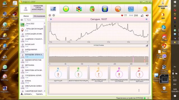Click the A Адаптация indicator card

pos(58,74)
